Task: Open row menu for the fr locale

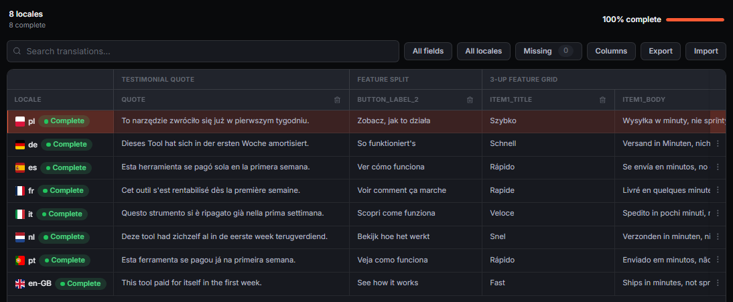Action: click(718, 190)
